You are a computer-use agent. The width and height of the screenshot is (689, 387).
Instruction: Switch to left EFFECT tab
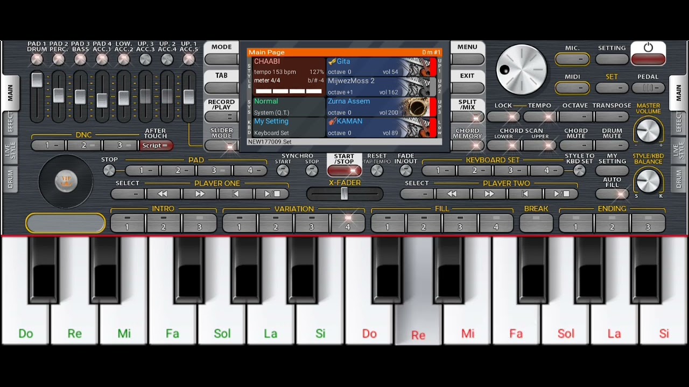pyautogui.click(x=10, y=123)
